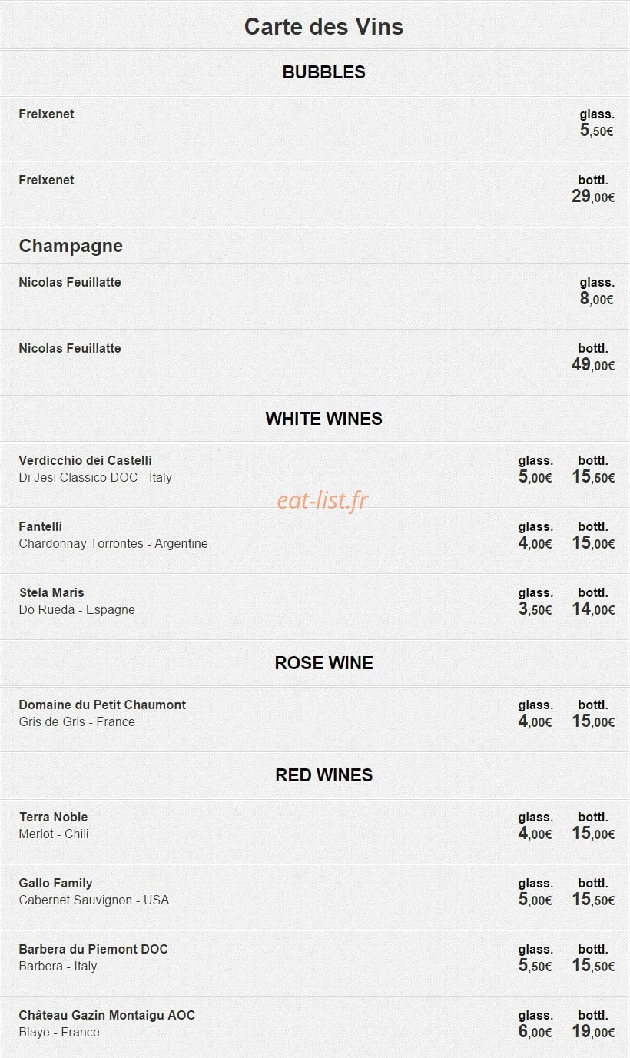
Task: Click Château Gazin Montaigu AOC name
Action: [x=107, y=1015]
